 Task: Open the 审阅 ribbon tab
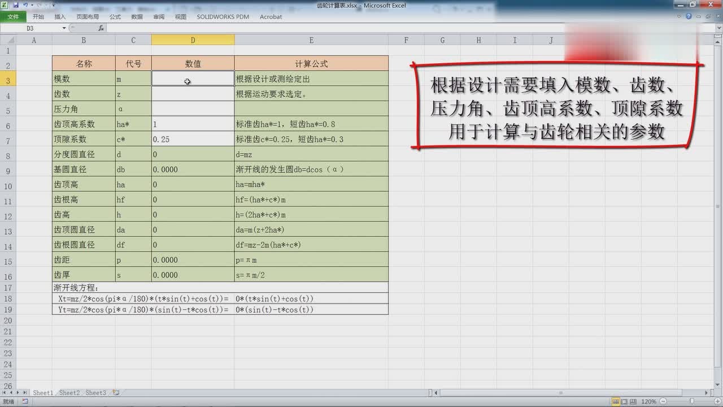click(159, 17)
